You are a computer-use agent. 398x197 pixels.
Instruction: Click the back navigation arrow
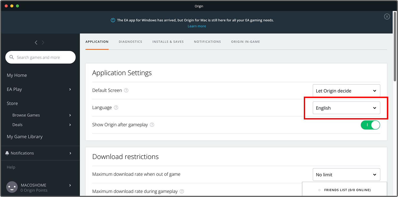[36, 42]
